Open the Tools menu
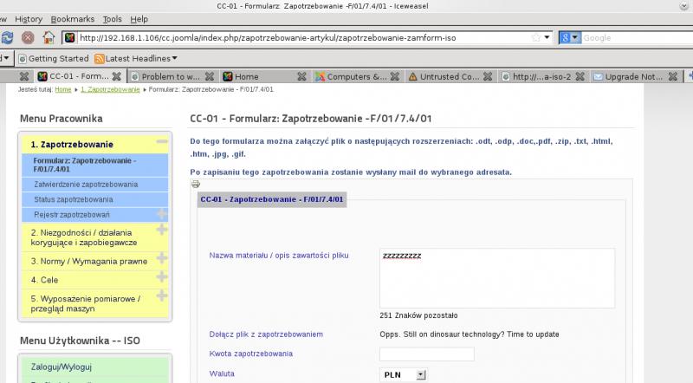 pyautogui.click(x=112, y=18)
